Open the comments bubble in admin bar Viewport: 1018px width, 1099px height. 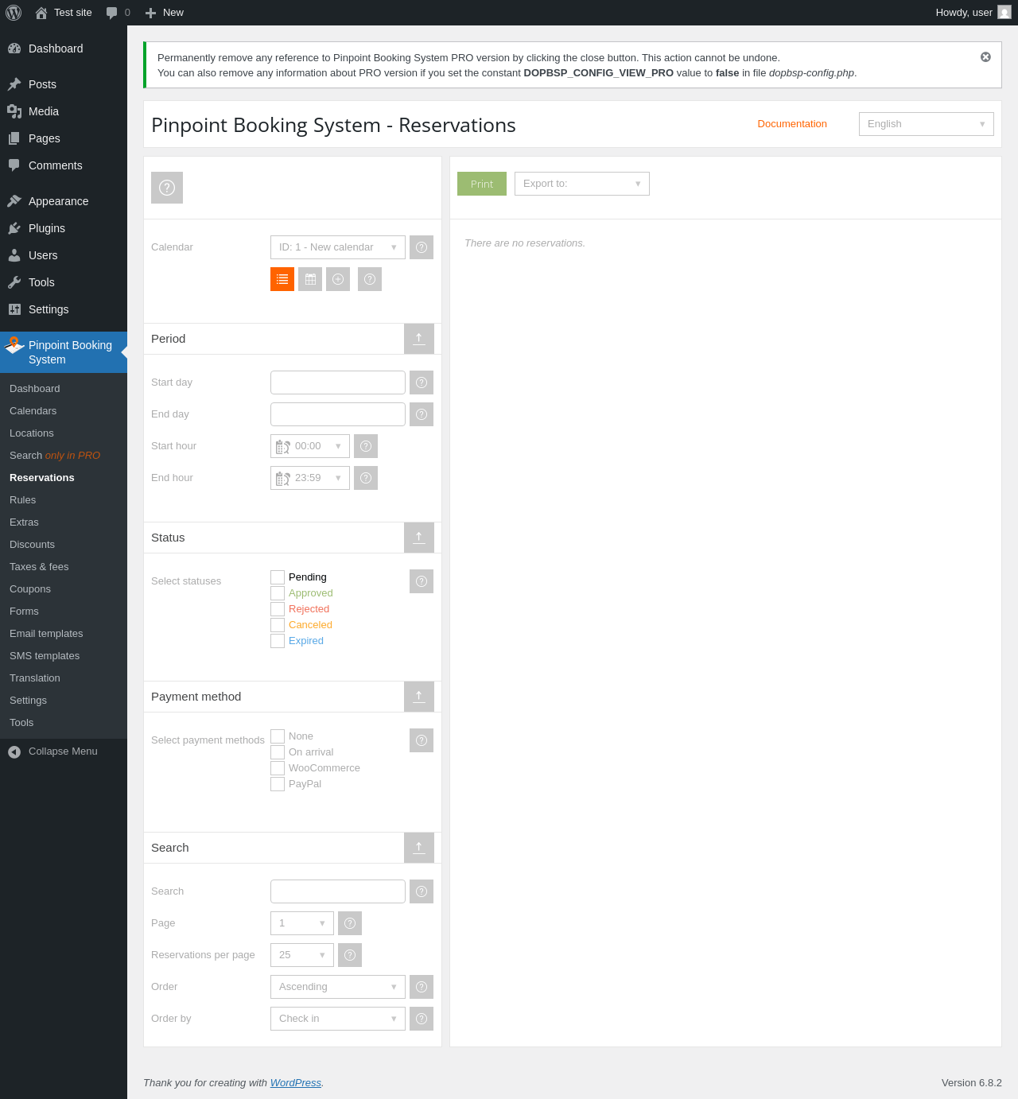[112, 13]
